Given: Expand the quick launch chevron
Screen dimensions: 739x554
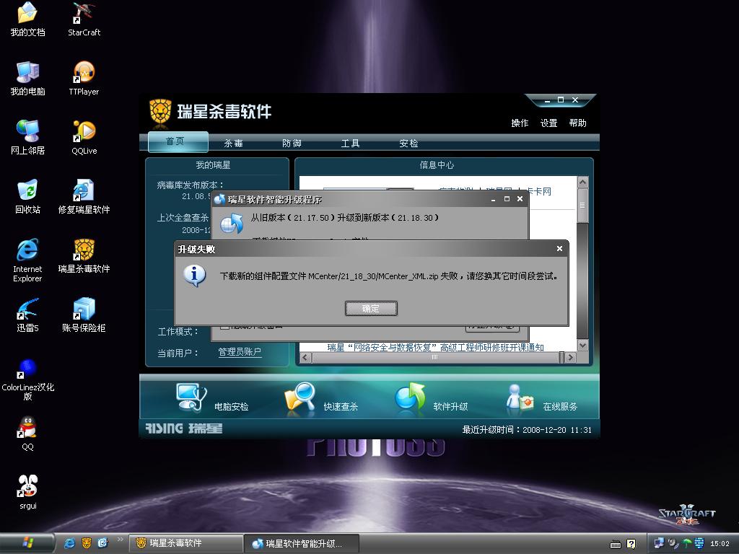Looking at the screenshot, I should coord(120,540).
